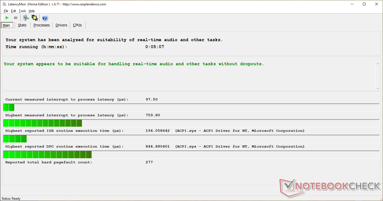Switch to the Stats tab
Viewport: 383px width, 201px height.
pyautogui.click(x=22, y=25)
